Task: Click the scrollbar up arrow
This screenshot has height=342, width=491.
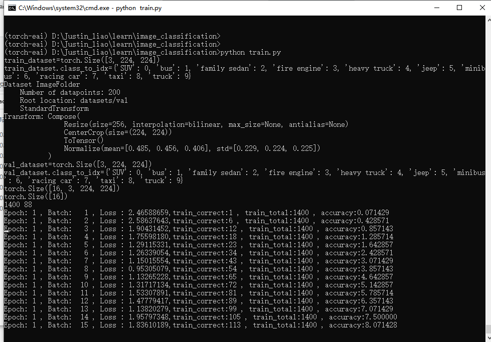Action: pos(487,20)
